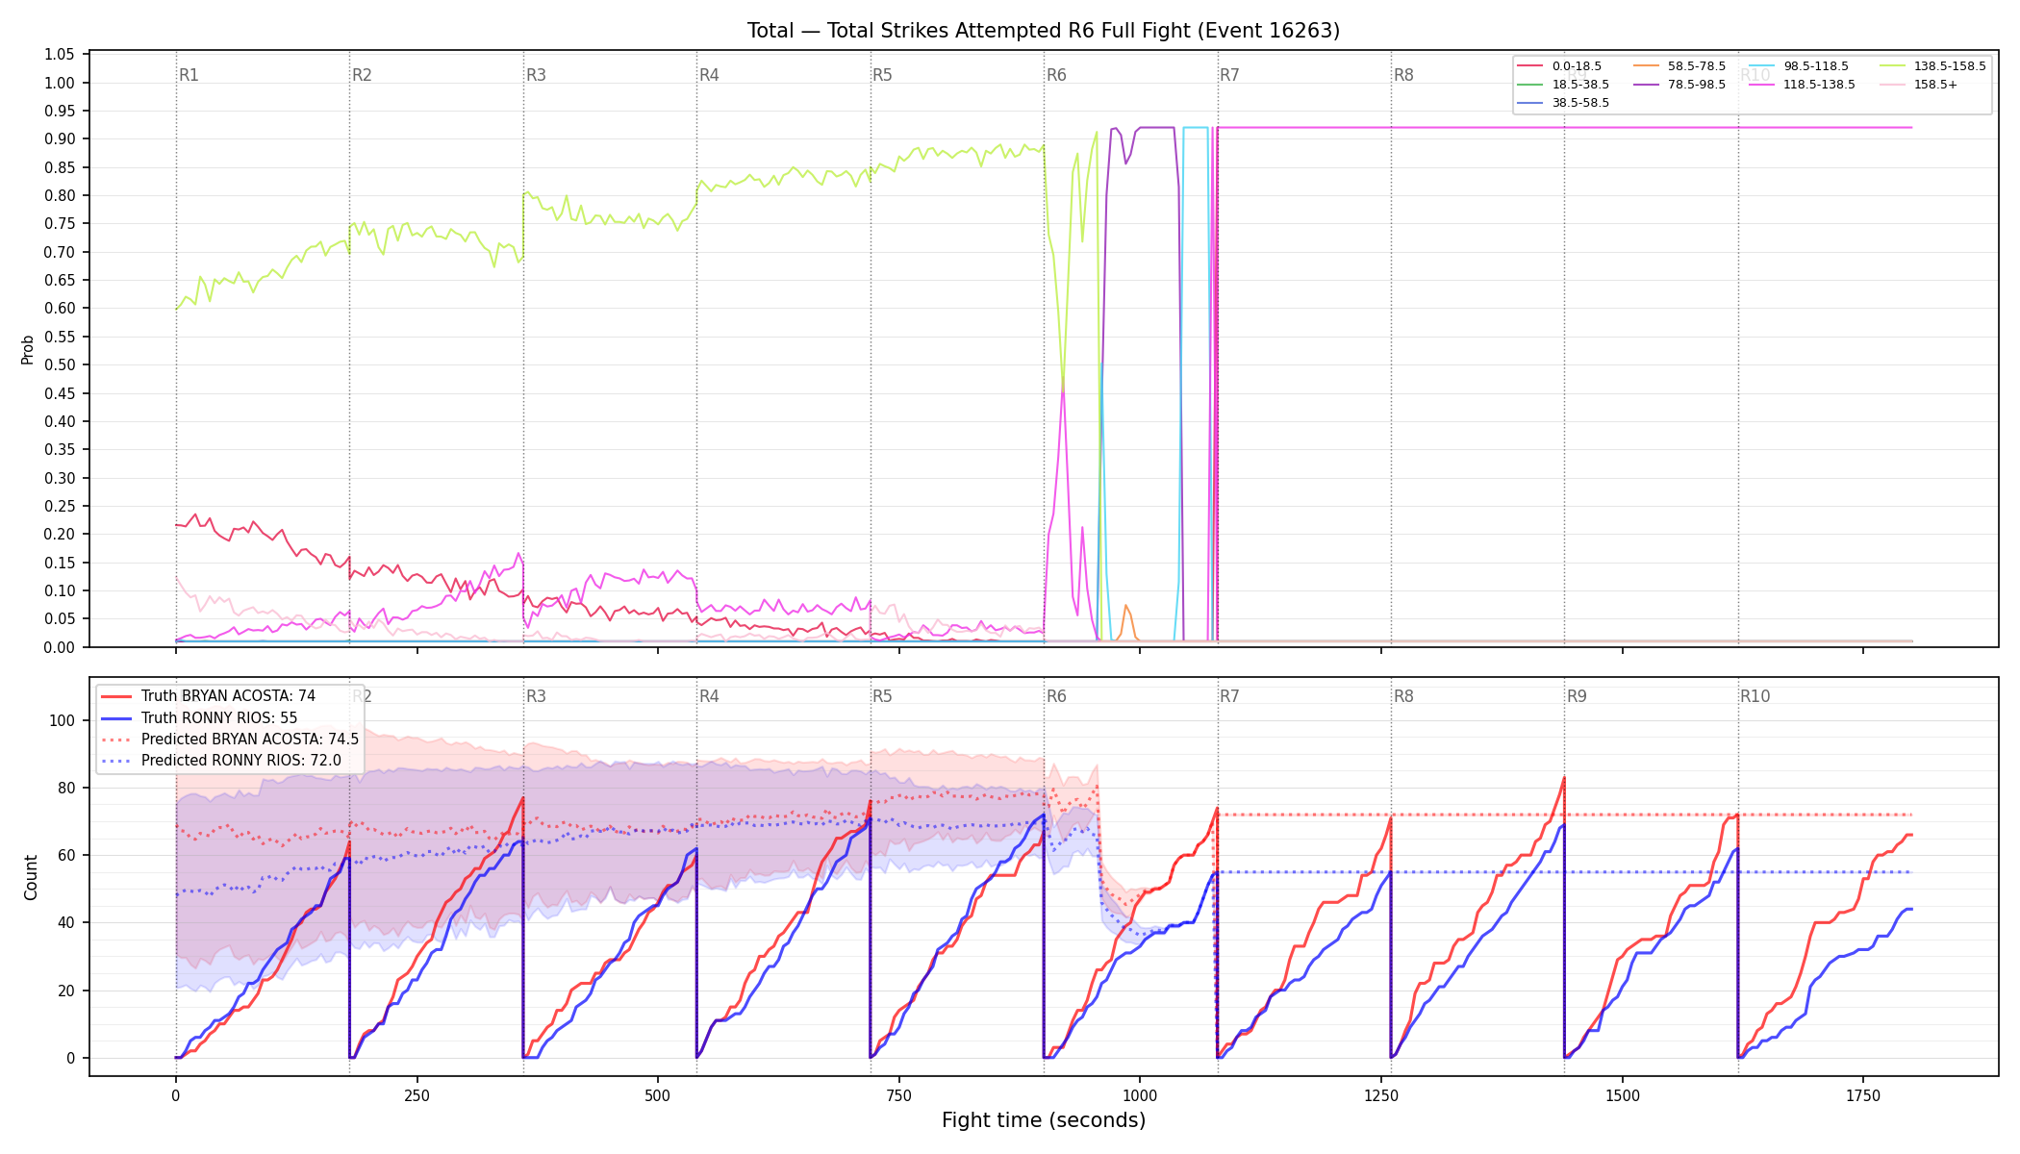2020x1154 pixels.
Task: Click the R4 round marker in the Count chart
Action: click(709, 696)
